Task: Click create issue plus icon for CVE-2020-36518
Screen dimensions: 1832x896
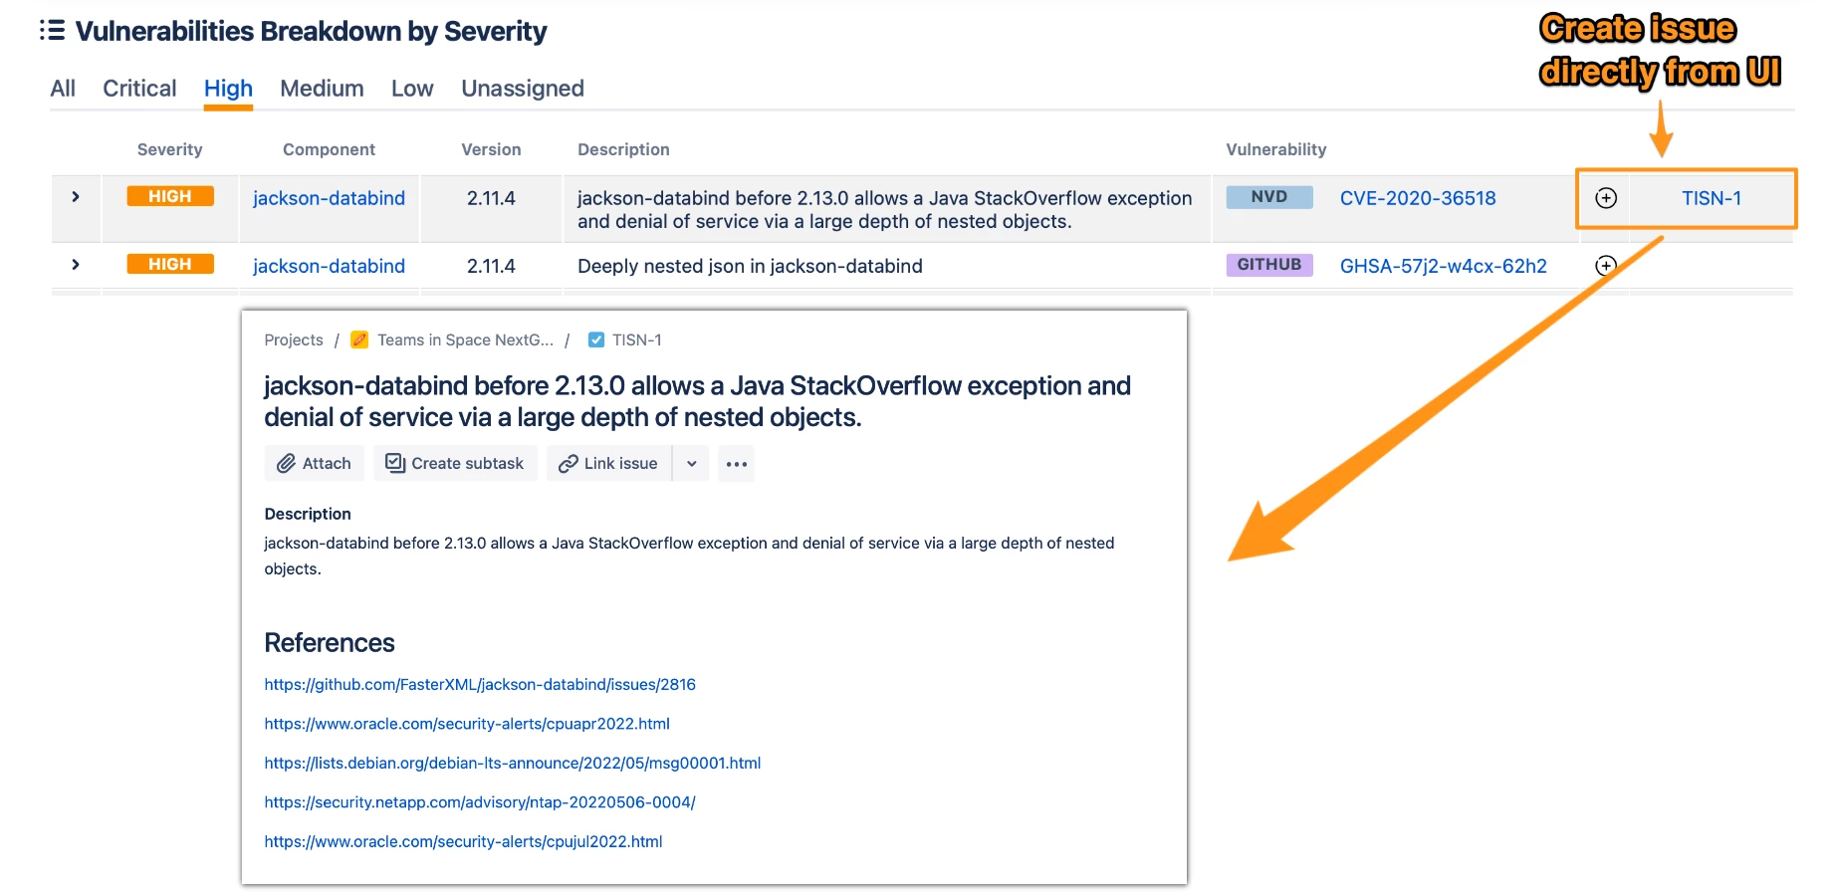Action: 1606,198
